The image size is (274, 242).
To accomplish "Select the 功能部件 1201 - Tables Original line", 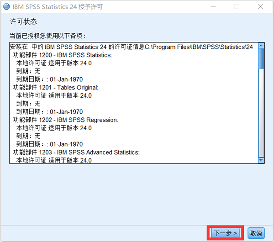I will click(56, 87).
